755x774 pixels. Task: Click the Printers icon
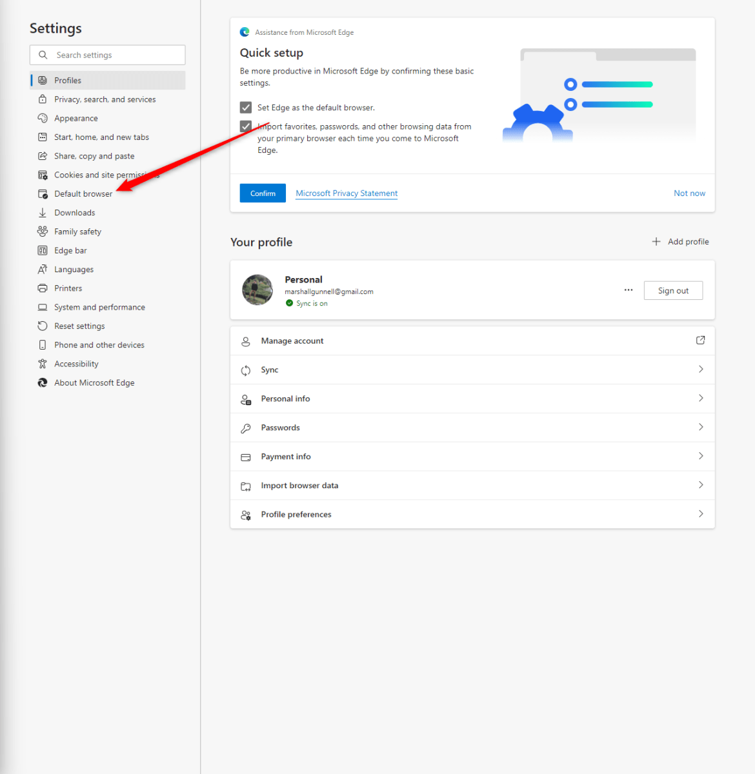coord(43,288)
